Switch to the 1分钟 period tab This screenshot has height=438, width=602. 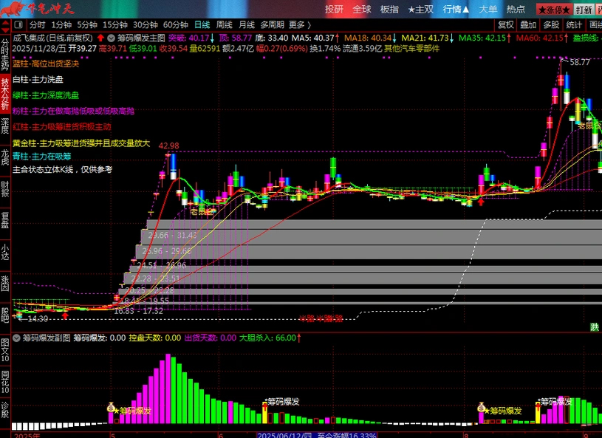(61, 25)
